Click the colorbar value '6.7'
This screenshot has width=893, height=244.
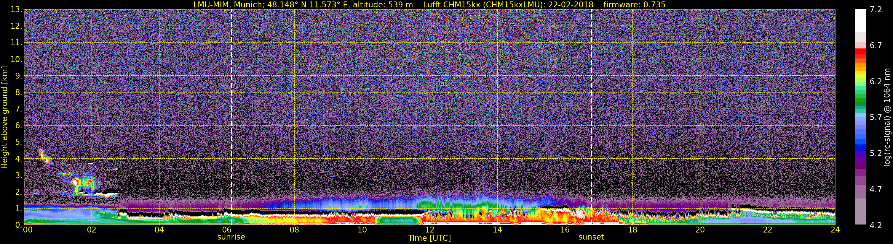(876, 45)
